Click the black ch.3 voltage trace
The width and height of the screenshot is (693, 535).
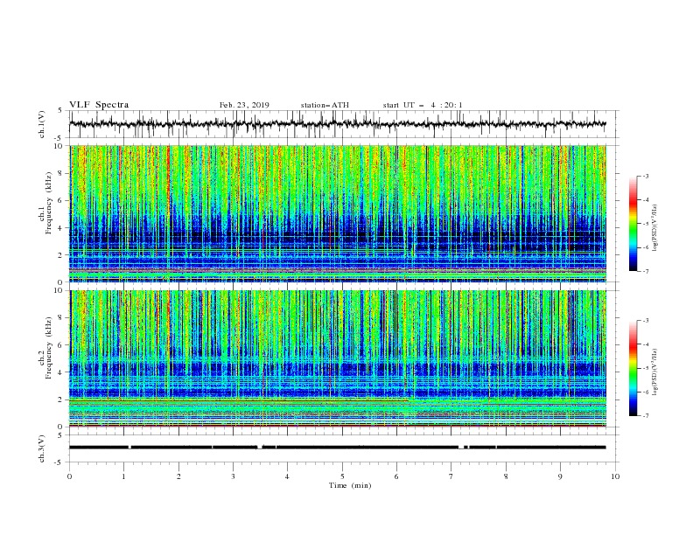click(x=338, y=448)
